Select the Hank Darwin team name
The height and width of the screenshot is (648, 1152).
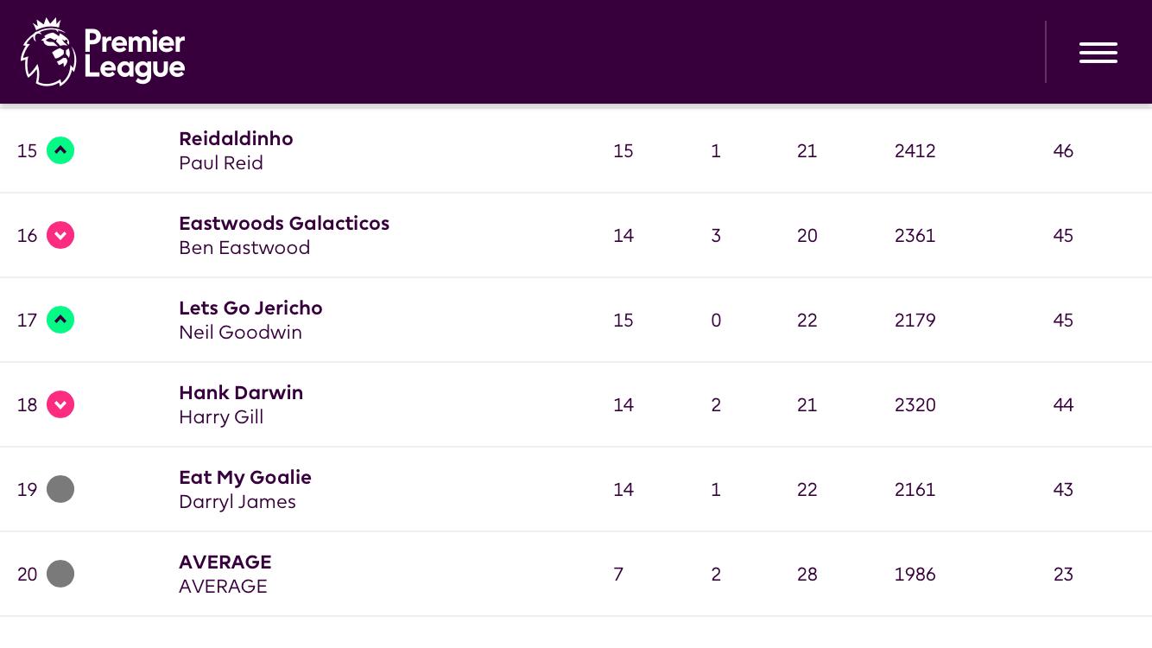point(241,392)
